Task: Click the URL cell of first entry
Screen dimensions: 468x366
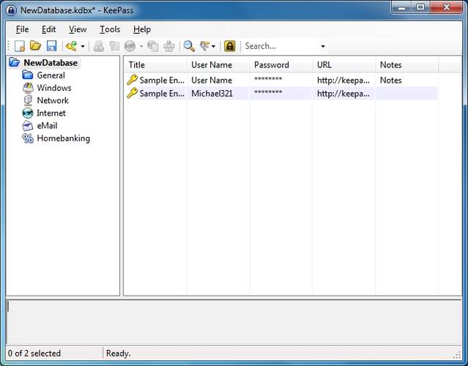Action: coord(343,81)
